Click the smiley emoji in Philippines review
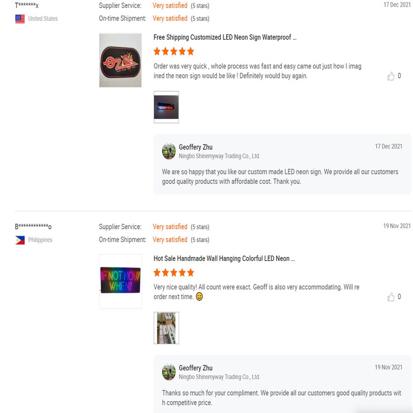The height and width of the screenshot is (413, 413). (199, 296)
